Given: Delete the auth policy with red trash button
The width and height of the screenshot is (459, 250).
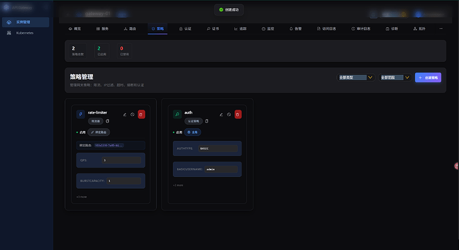Looking at the screenshot, I should pyautogui.click(x=237, y=114).
